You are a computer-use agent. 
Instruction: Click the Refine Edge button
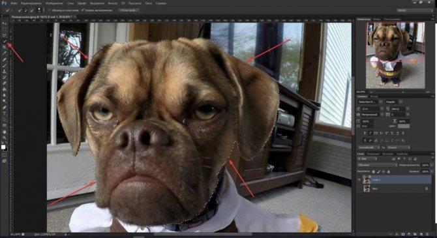(129, 10)
